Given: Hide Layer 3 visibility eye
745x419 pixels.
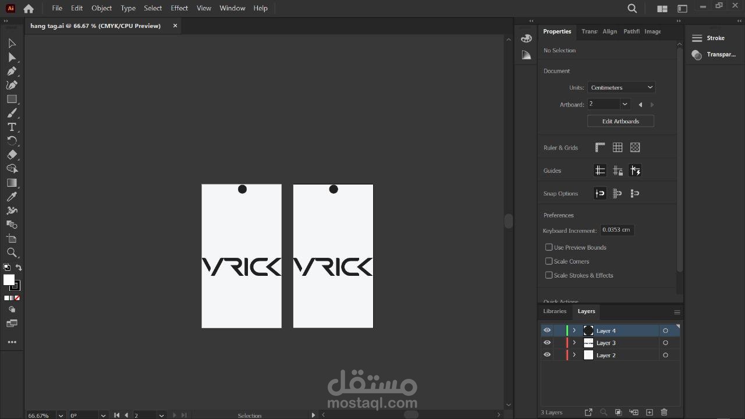Looking at the screenshot, I should (547, 343).
